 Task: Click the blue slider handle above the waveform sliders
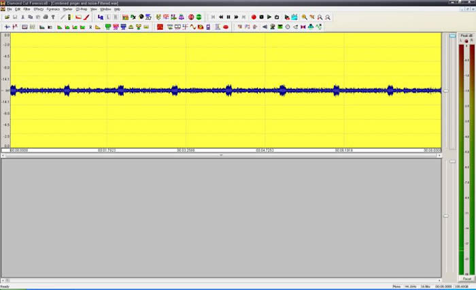click(x=453, y=36)
